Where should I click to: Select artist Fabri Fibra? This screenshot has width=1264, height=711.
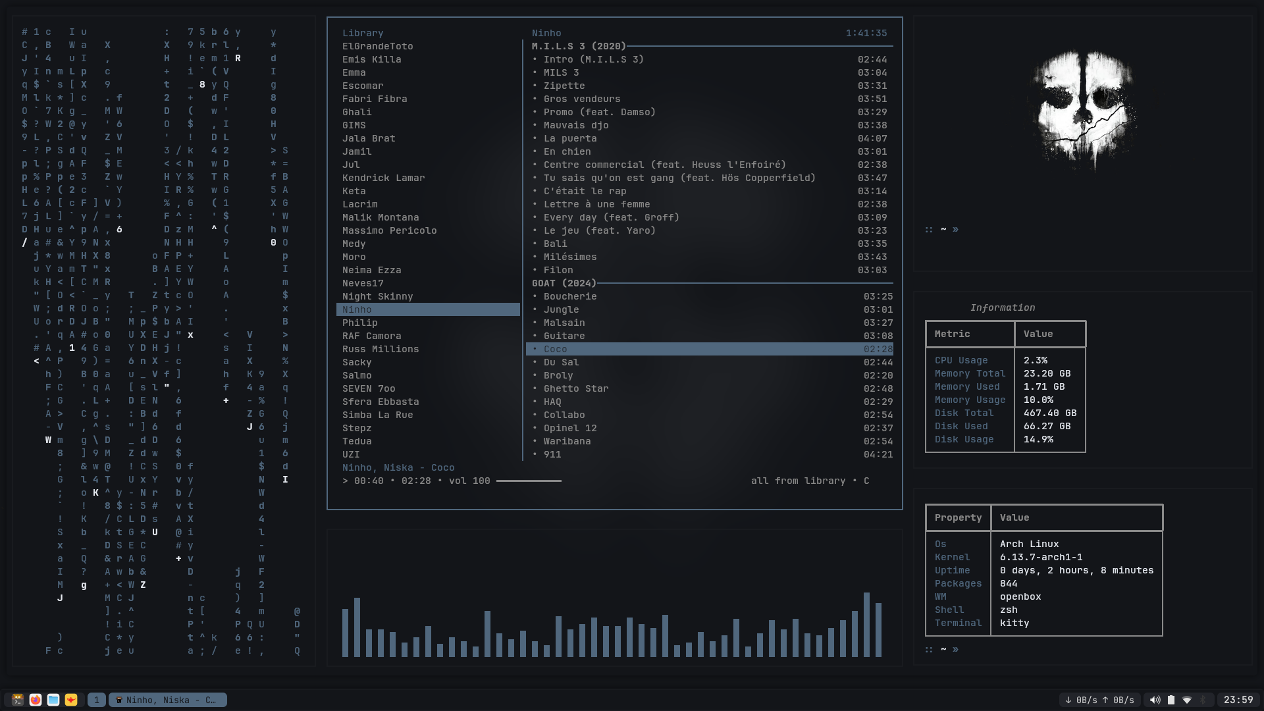tap(375, 99)
